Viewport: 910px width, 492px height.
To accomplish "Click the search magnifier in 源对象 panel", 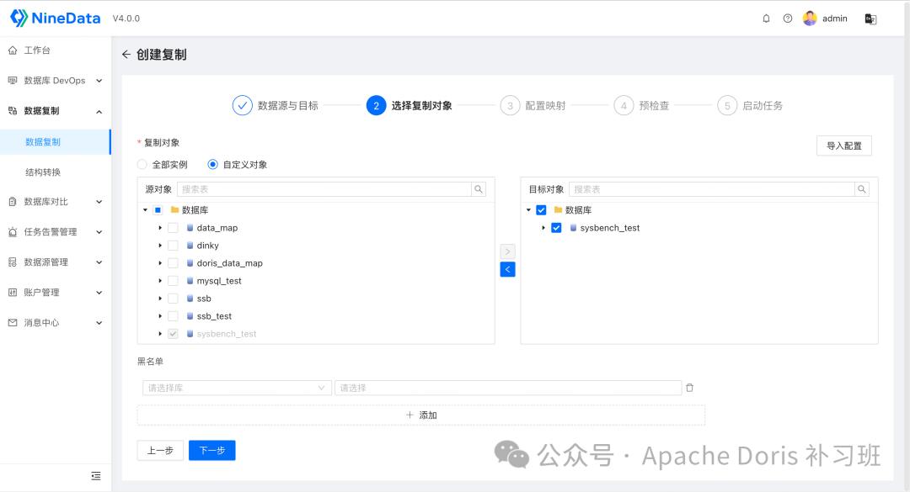I will tap(479, 188).
